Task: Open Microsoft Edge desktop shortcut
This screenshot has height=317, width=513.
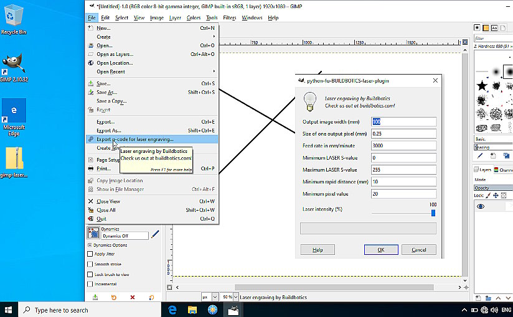Action: click(x=14, y=117)
